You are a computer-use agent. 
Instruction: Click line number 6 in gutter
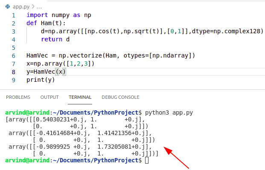(14, 56)
